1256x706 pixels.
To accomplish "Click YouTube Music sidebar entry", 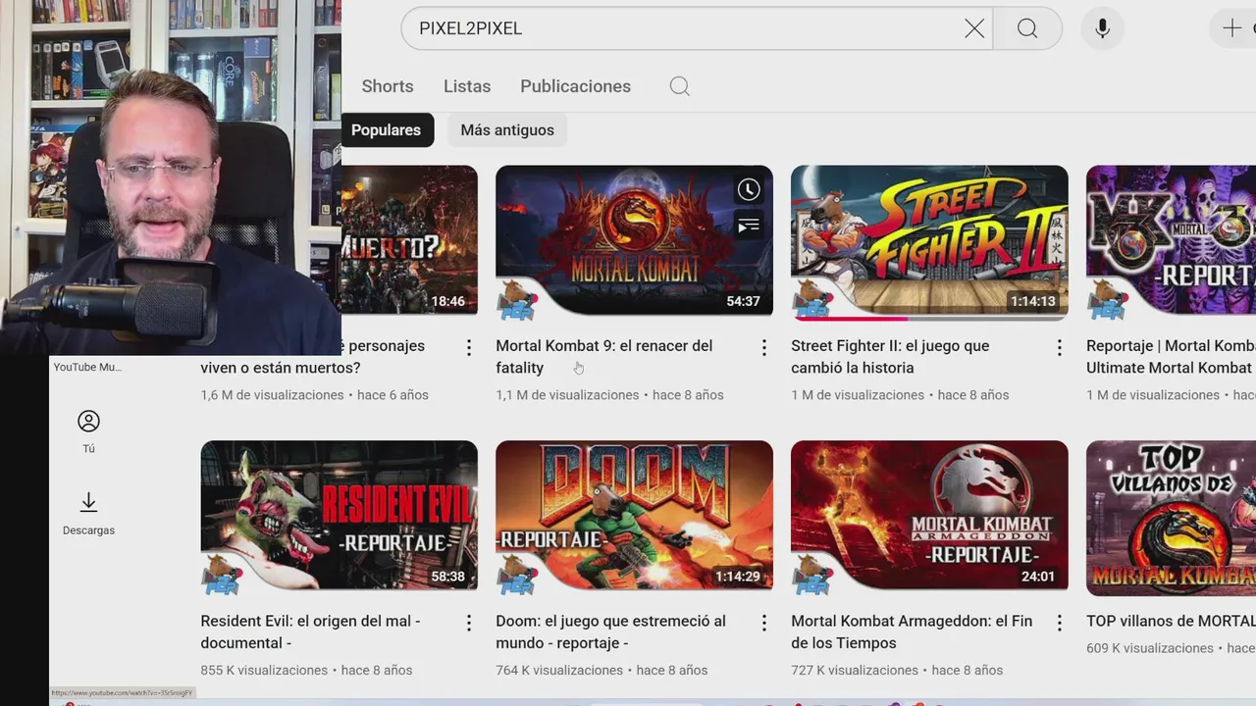I will point(88,367).
